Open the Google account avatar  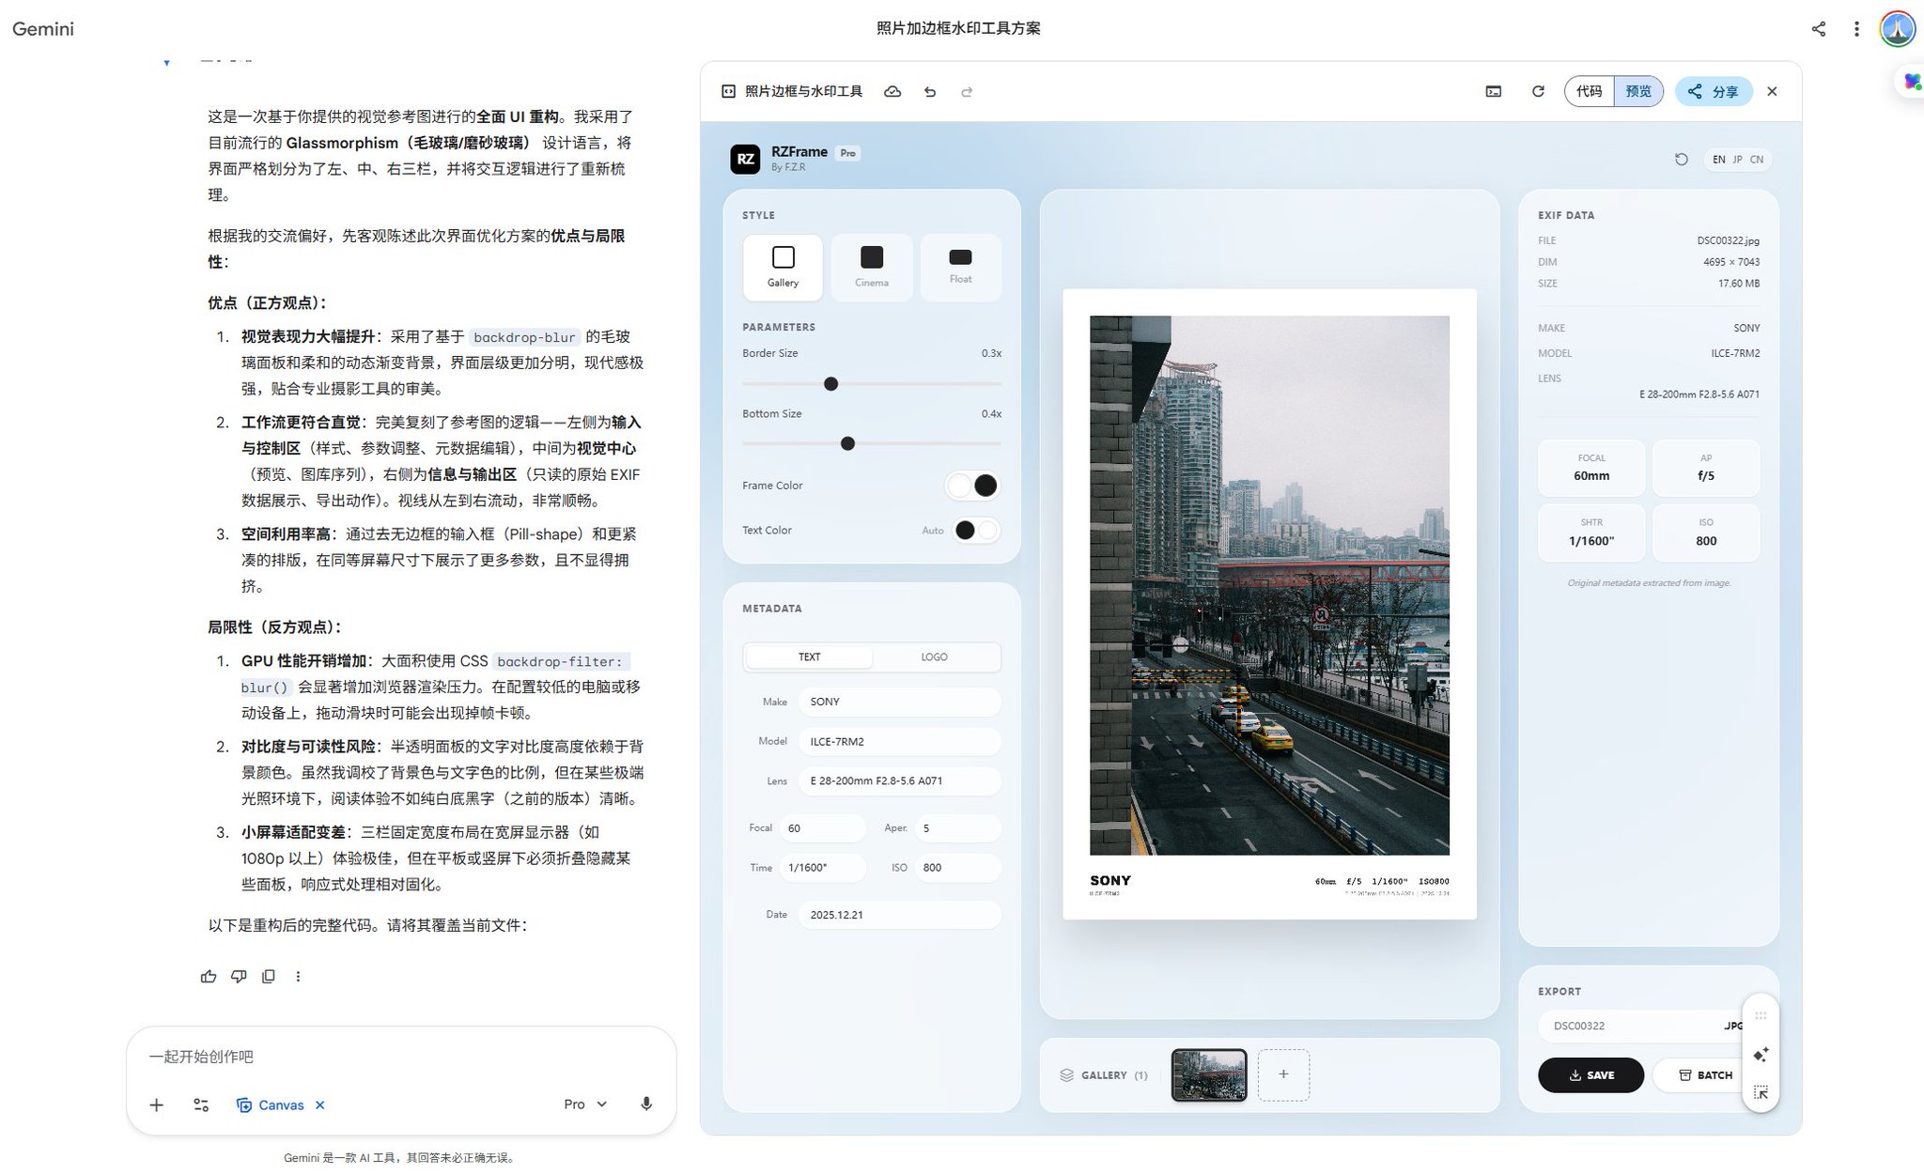tap(1898, 29)
